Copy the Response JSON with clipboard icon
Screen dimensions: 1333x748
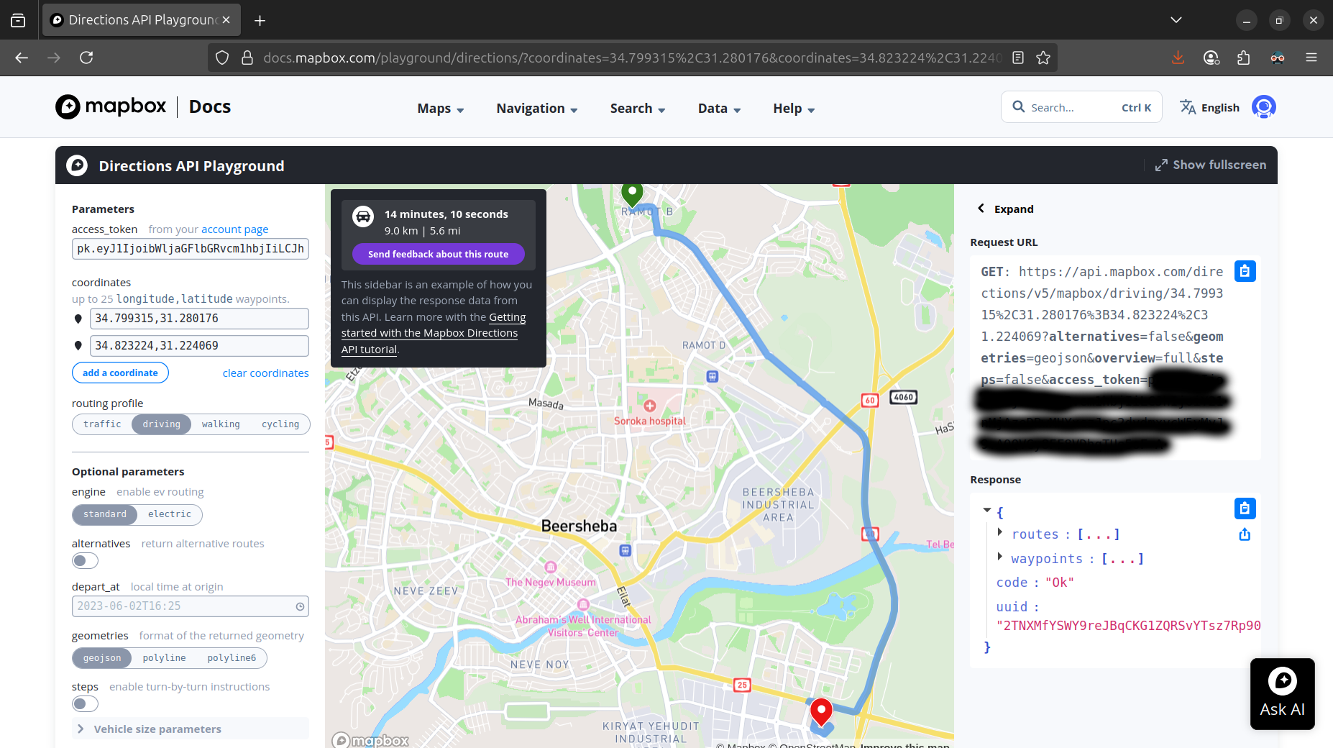pos(1245,508)
